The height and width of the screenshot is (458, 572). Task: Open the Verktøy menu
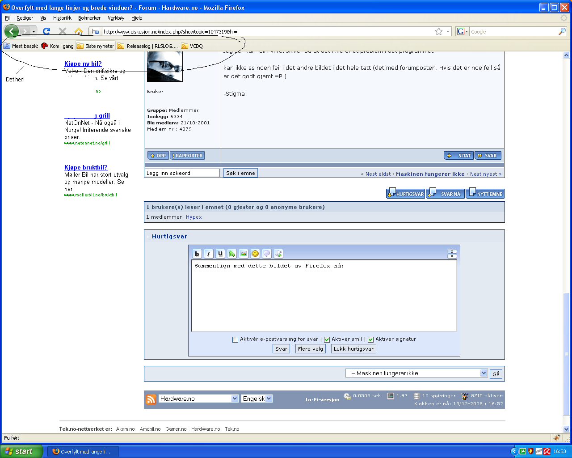coord(116,18)
